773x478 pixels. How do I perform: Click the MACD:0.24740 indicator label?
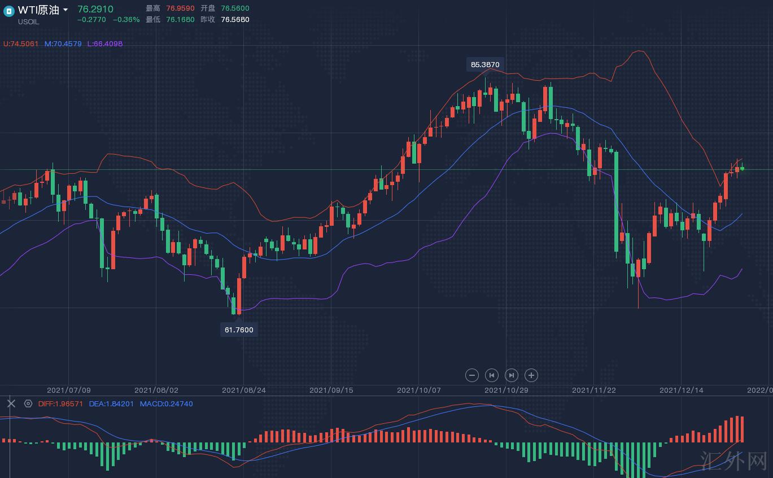(x=166, y=404)
